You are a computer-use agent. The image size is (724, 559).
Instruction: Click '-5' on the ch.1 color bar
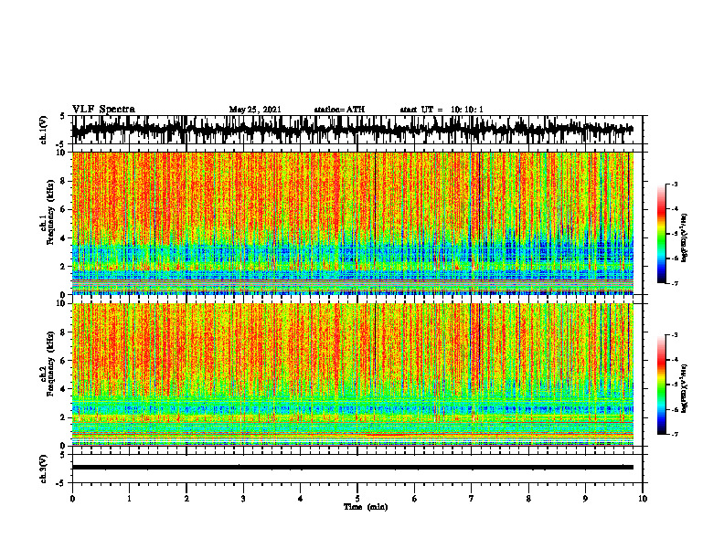[674, 234]
